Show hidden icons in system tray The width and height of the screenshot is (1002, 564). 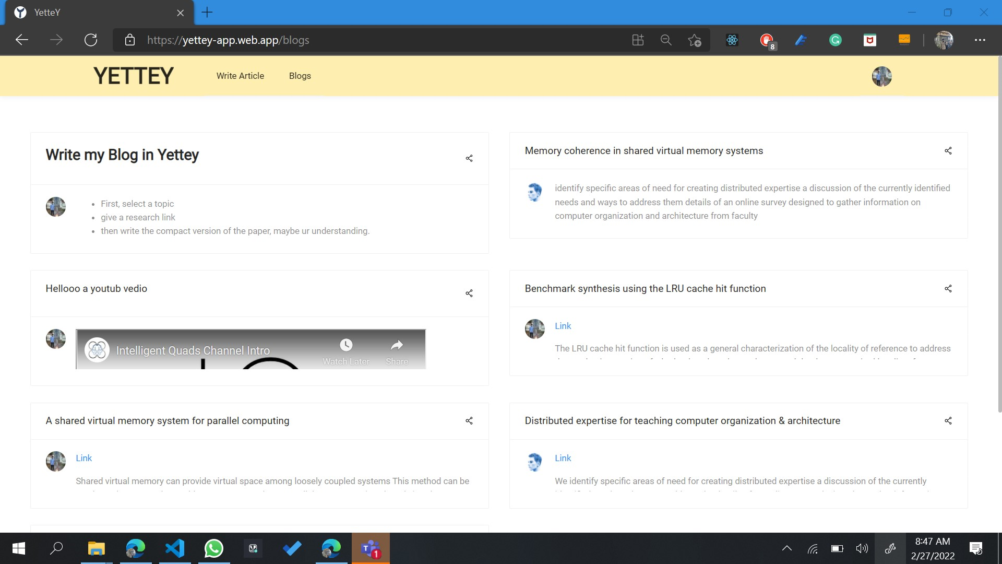click(786, 548)
